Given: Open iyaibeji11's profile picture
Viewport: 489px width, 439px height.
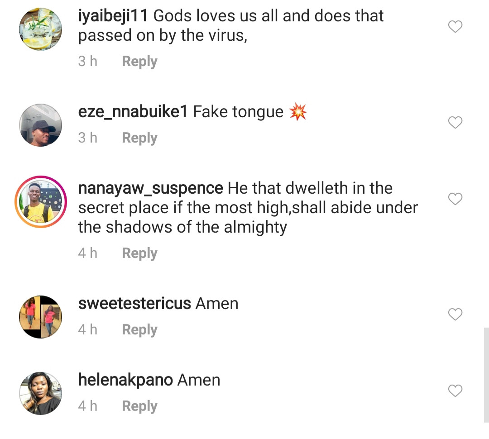Looking at the screenshot, I should (40, 29).
